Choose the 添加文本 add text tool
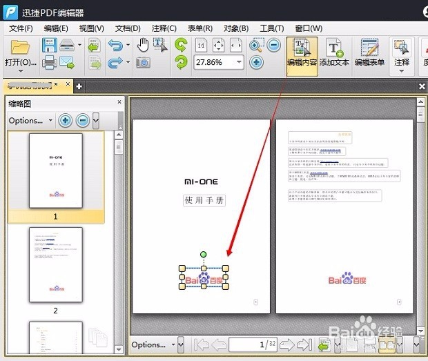The width and height of the screenshot is (428, 361). pyautogui.click(x=334, y=52)
